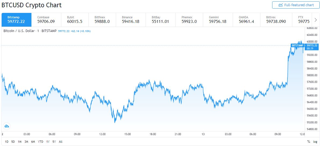Choose the 1M time range

coord(20,142)
